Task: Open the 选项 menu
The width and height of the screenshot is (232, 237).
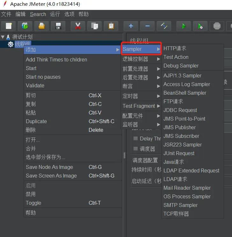Action: coord(69,14)
